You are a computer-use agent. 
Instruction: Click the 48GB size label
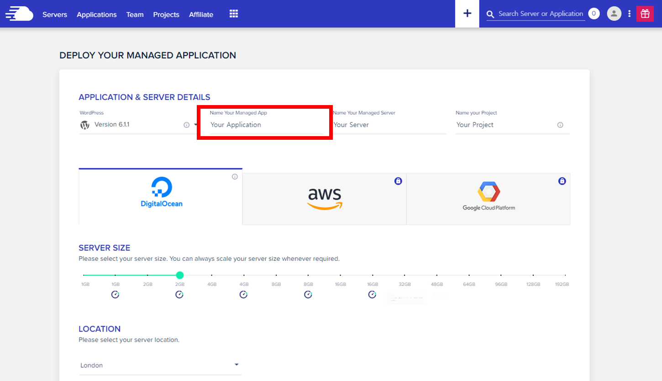[437, 284]
